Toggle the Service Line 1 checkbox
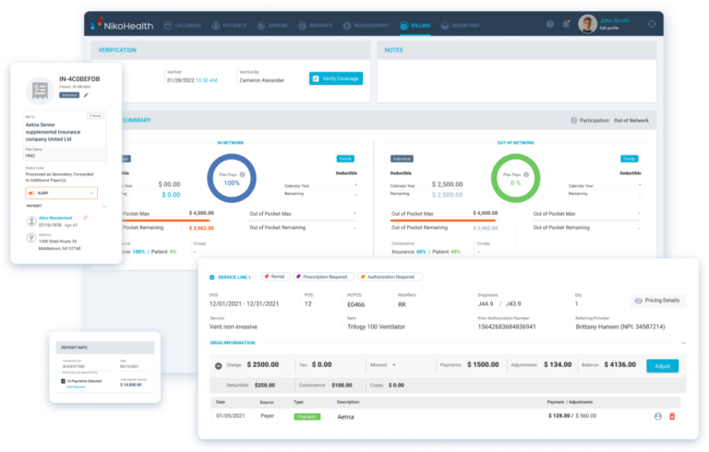The height and width of the screenshot is (452, 709). (x=212, y=276)
